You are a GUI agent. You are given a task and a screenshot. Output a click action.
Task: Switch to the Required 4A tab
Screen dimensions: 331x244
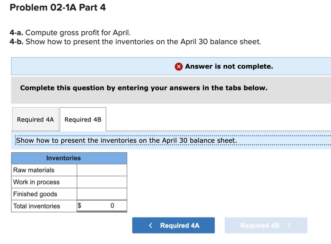[x=35, y=119]
